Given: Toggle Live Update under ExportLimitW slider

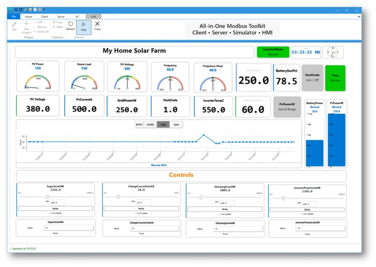Looking at the screenshot, I should 55,213.
